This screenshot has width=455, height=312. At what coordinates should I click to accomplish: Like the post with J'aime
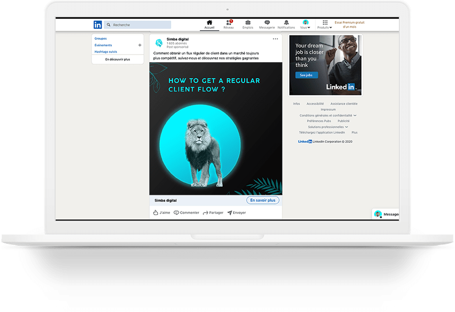pos(162,213)
